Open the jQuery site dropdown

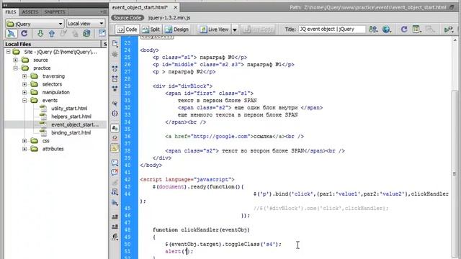pos(35,24)
